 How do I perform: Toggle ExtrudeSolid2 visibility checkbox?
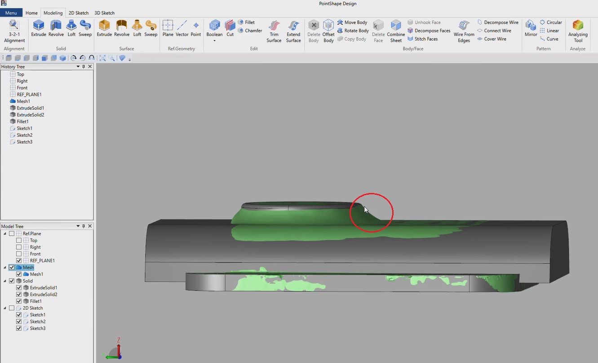coord(19,294)
